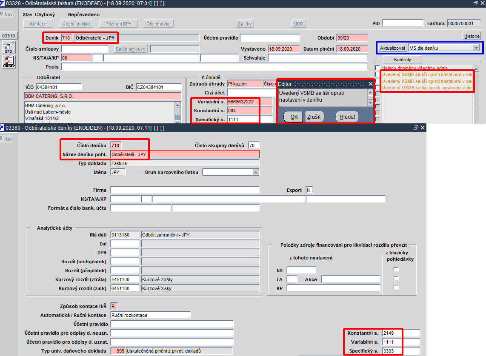The image size is (486, 356).
Task: Click the Nav radio icon in upper window
Action: click(x=2, y=14)
